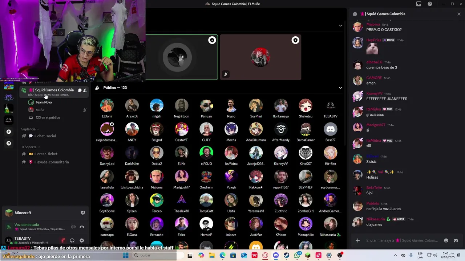465x261 pixels.
Task: Click HeyPriss username in chat
Action: (373, 40)
